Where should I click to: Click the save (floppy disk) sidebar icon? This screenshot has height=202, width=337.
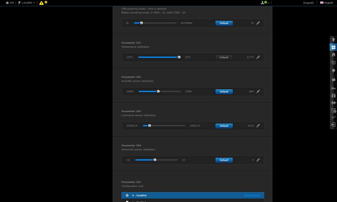333,47
